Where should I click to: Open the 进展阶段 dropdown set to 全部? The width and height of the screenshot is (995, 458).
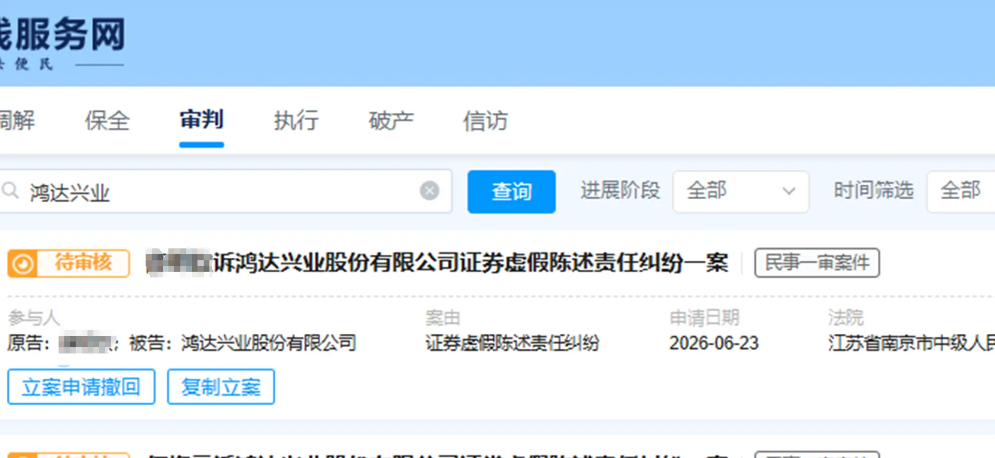tap(741, 191)
